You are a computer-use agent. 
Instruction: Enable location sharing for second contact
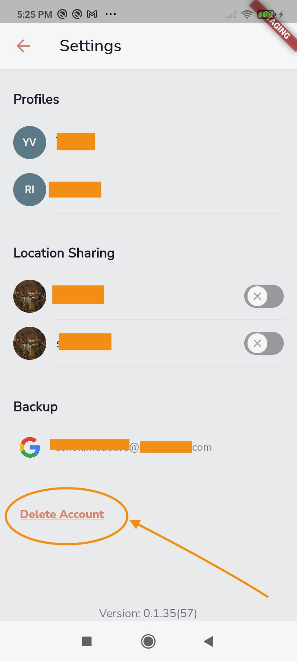point(264,343)
